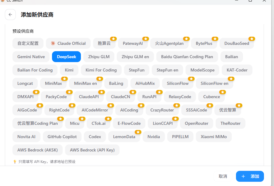This screenshot has width=274, height=186.
Task: Choose the ClaudeAPI provider
Action: (89, 97)
